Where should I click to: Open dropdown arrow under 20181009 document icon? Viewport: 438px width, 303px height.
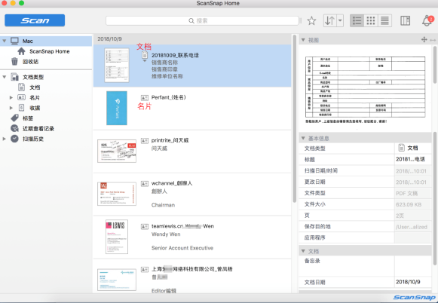(145, 61)
